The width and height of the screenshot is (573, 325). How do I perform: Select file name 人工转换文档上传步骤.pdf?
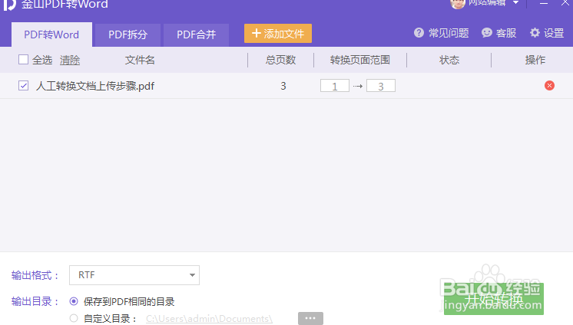point(95,86)
